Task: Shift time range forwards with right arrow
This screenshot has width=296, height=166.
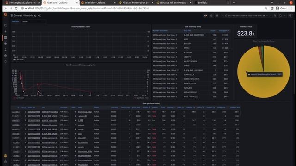Action: point(271,15)
